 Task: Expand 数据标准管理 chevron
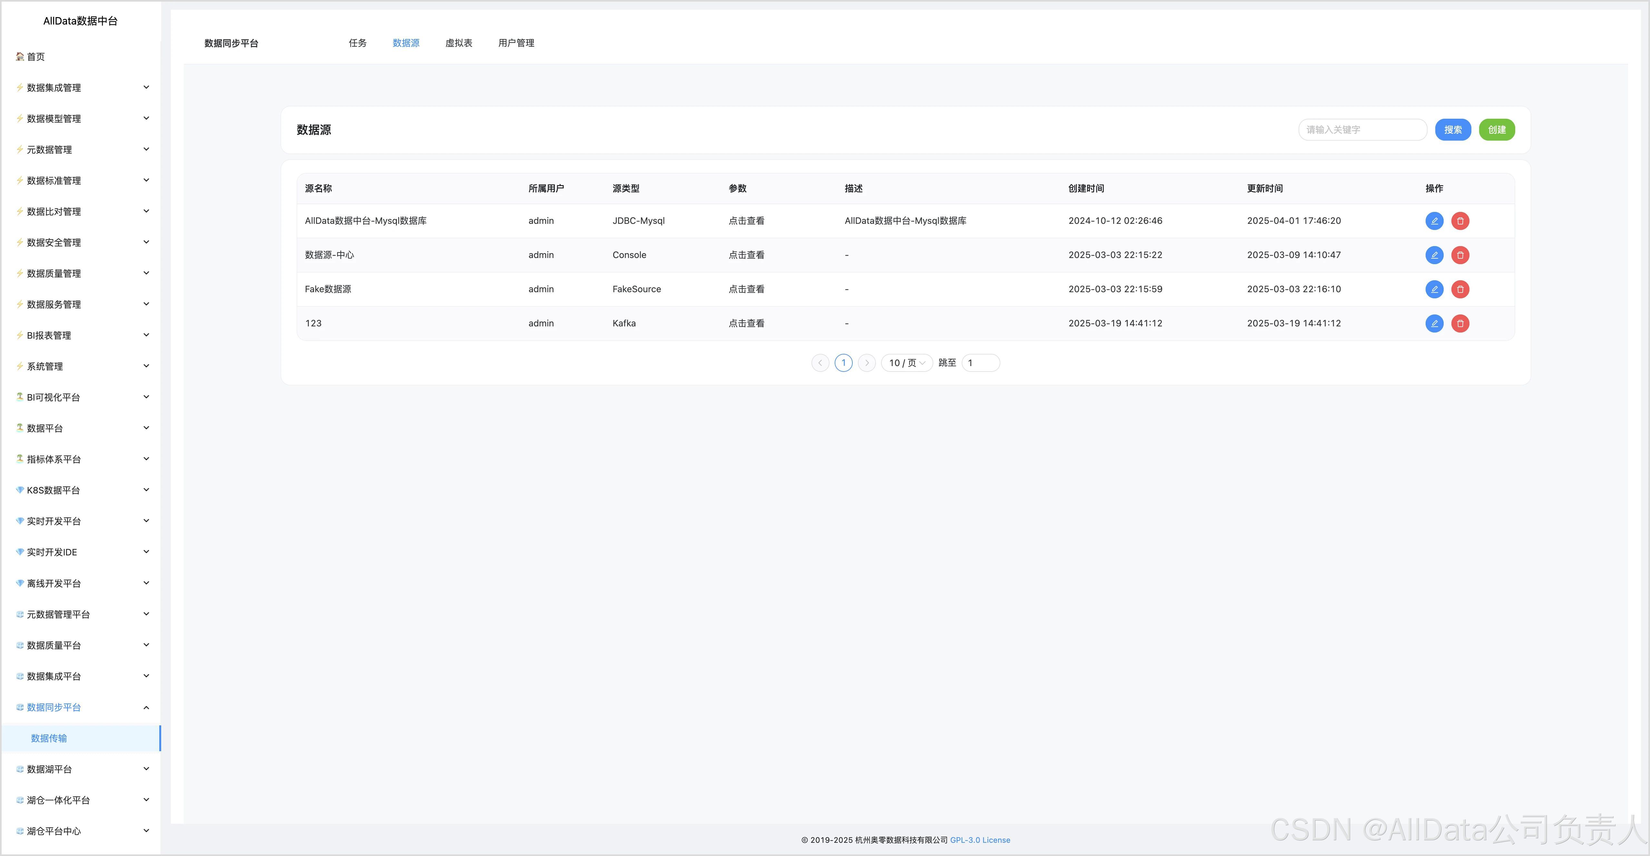(x=146, y=180)
